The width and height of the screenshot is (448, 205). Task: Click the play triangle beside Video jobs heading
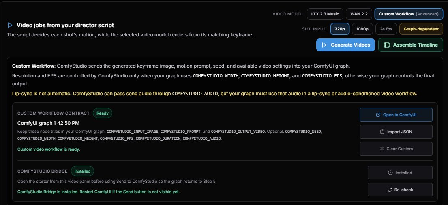coord(10,25)
